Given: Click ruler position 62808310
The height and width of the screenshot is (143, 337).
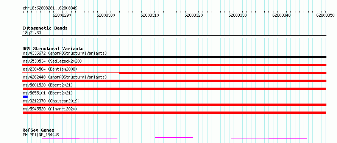Looking at the screenshot, I should pos(150,15).
